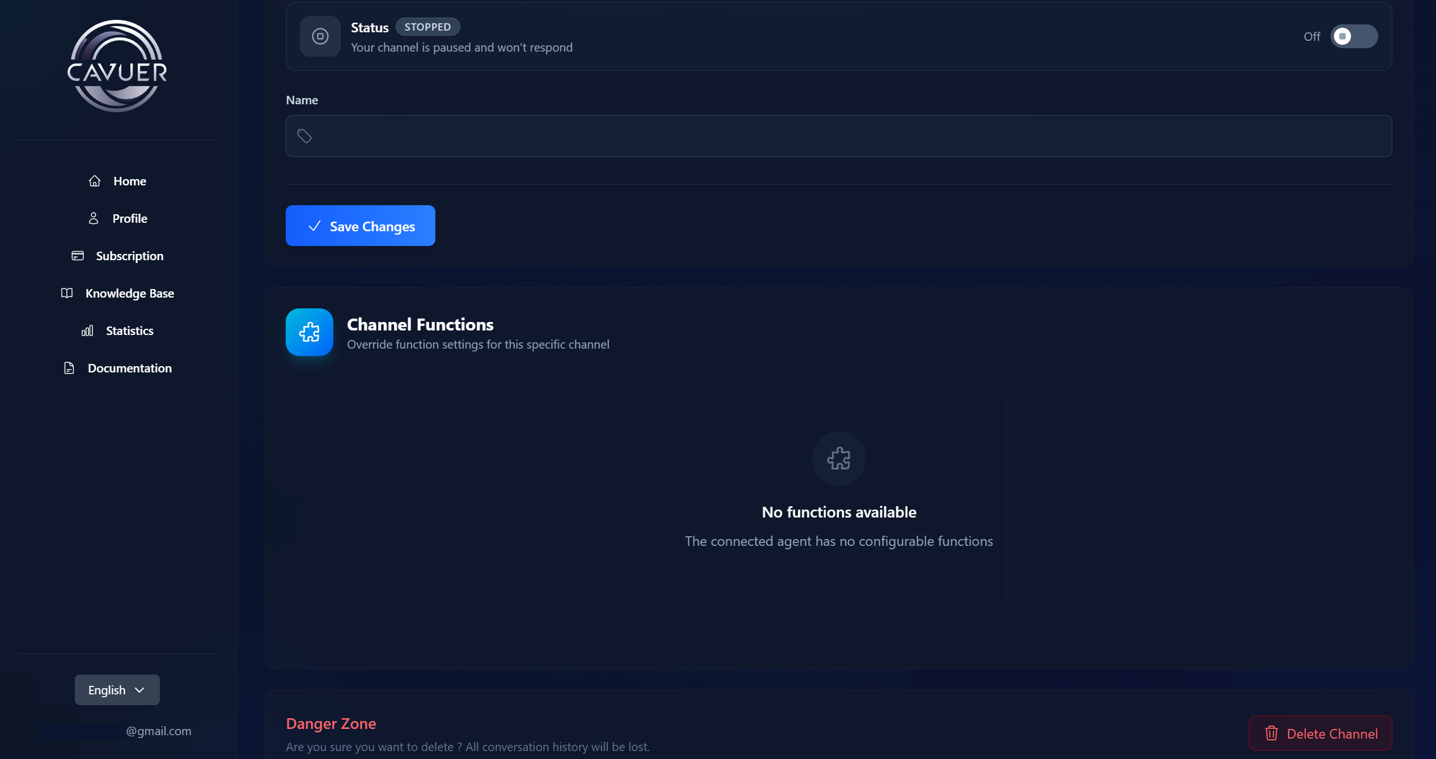Click the chevron next to English
Image resolution: width=1436 pixels, height=759 pixels.
coord(139,690)
